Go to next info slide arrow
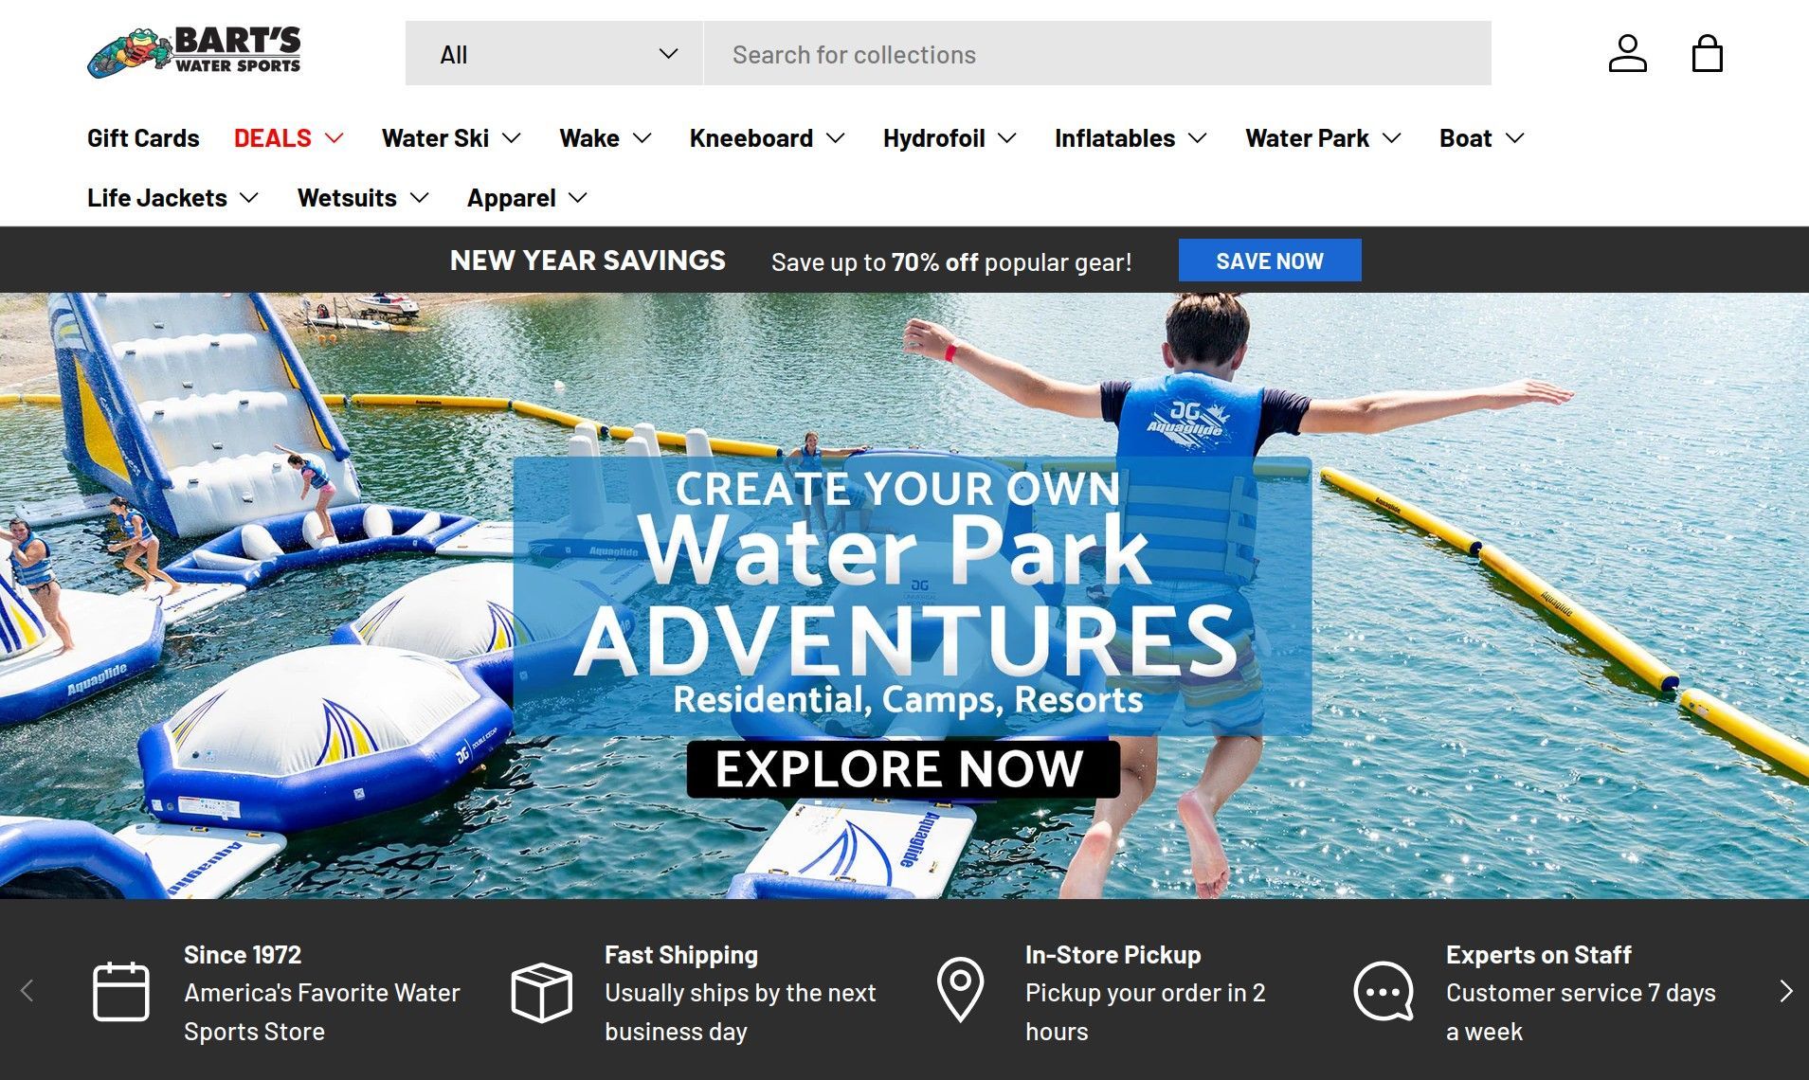 (1786, 991)
